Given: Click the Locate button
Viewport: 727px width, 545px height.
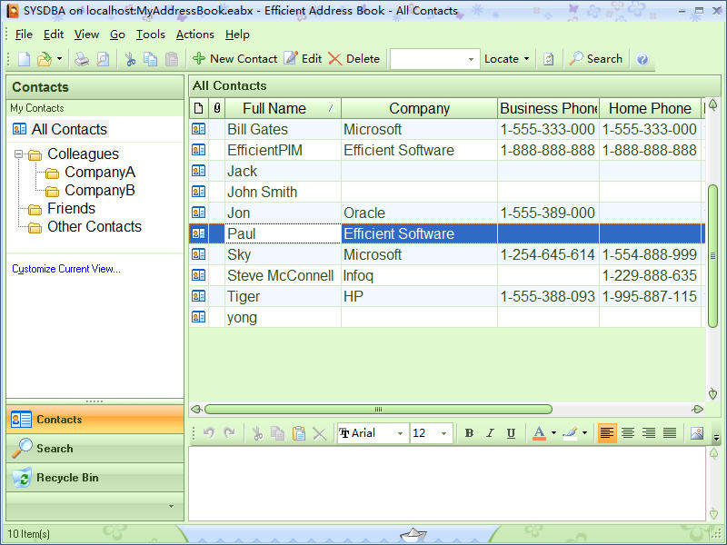Looking at the screenshot, I should [502, 59].
